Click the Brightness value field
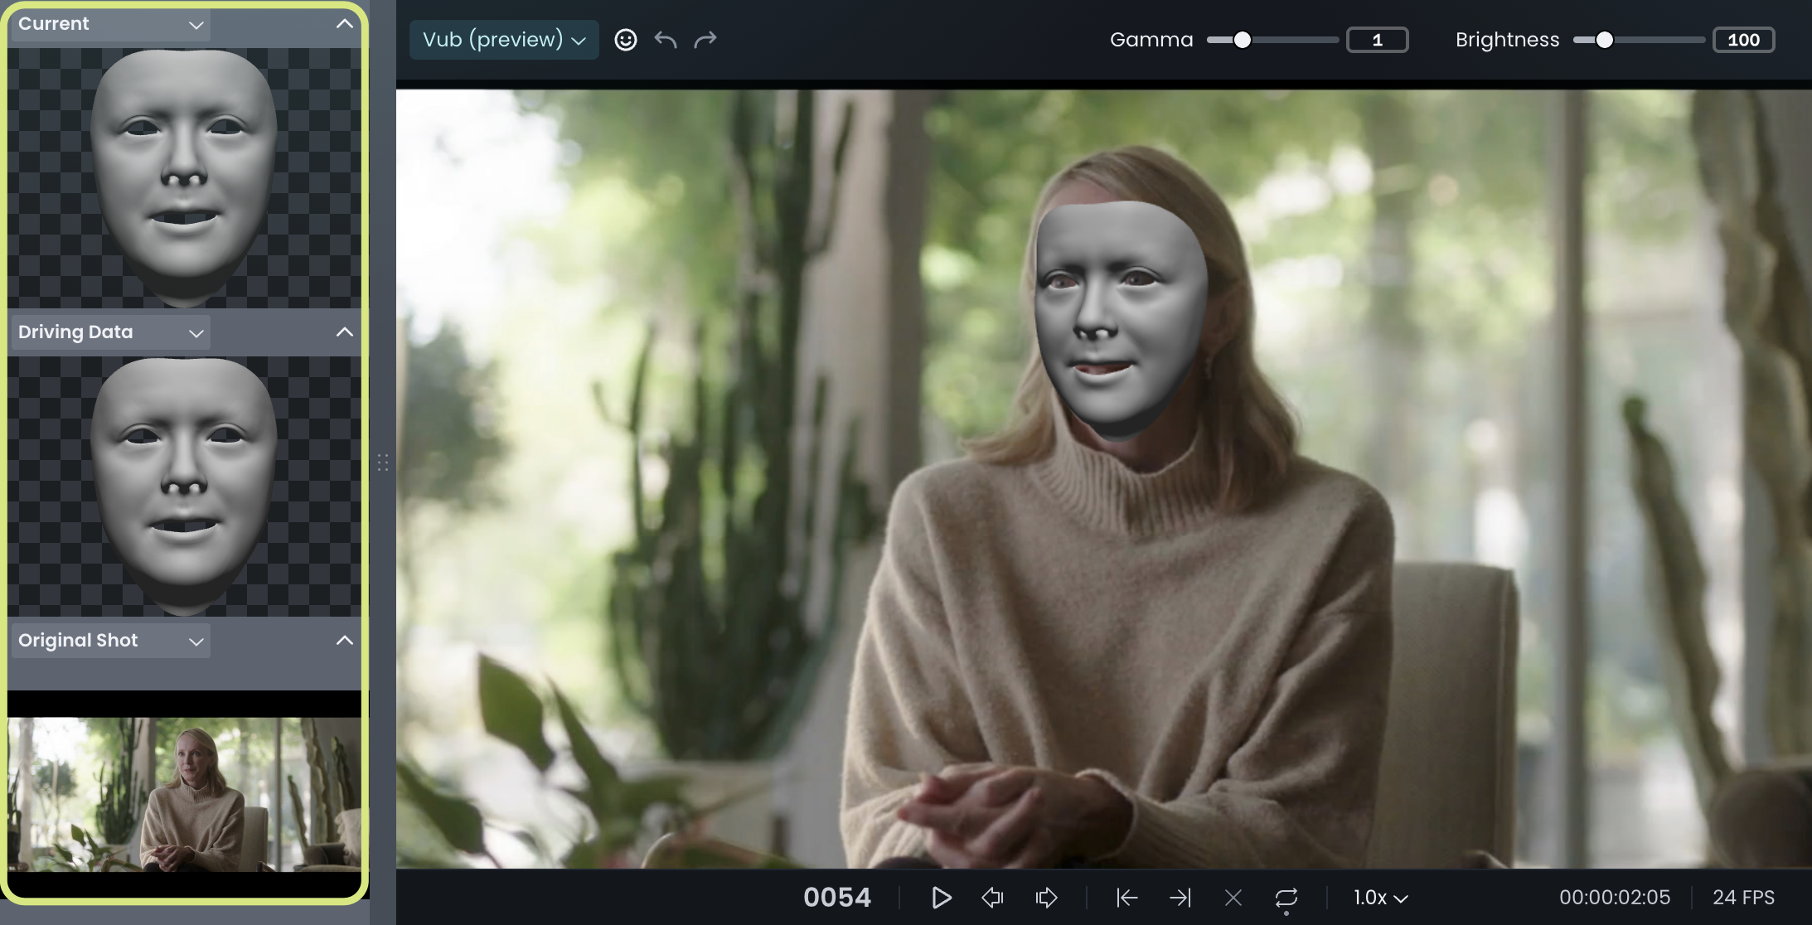1812x925 pixels. pyautogui.click(x=1743, y=40)
